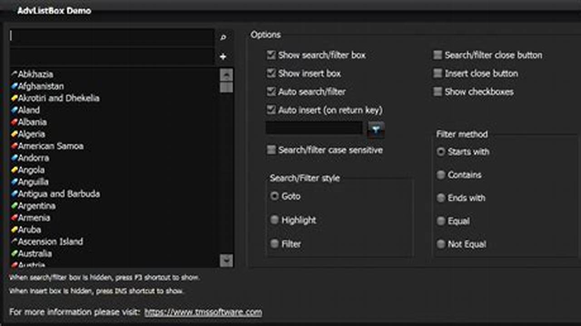Screen dimensions: 581x326
Task: Click the yellow flag icon beside Algeria
Action: click(15, 134)
